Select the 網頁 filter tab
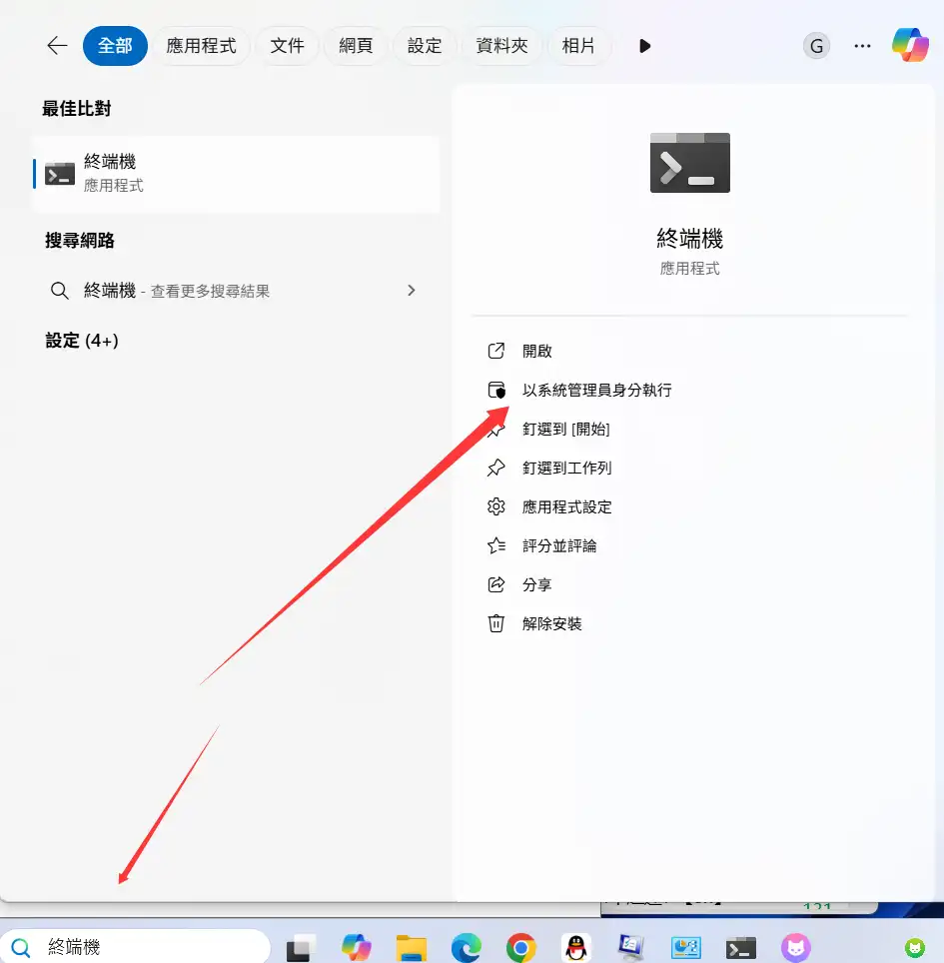Screen dimensions: 944x963 click(x=355, y=46)
